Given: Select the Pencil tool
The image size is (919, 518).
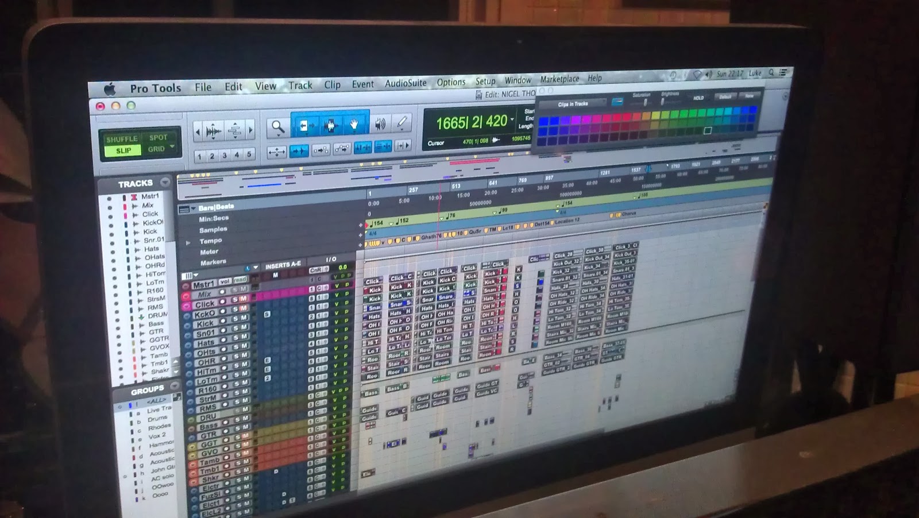Looking at the screenshot, I should point(402,122).
